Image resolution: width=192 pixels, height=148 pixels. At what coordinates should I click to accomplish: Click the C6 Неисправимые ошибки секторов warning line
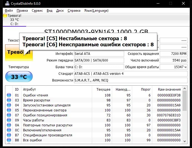click(88, 45)
